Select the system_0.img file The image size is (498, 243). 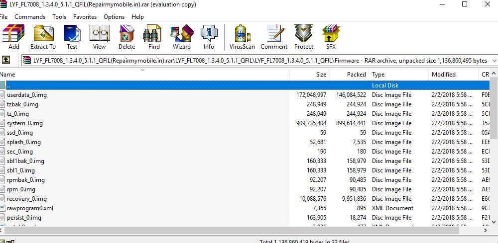25,123
